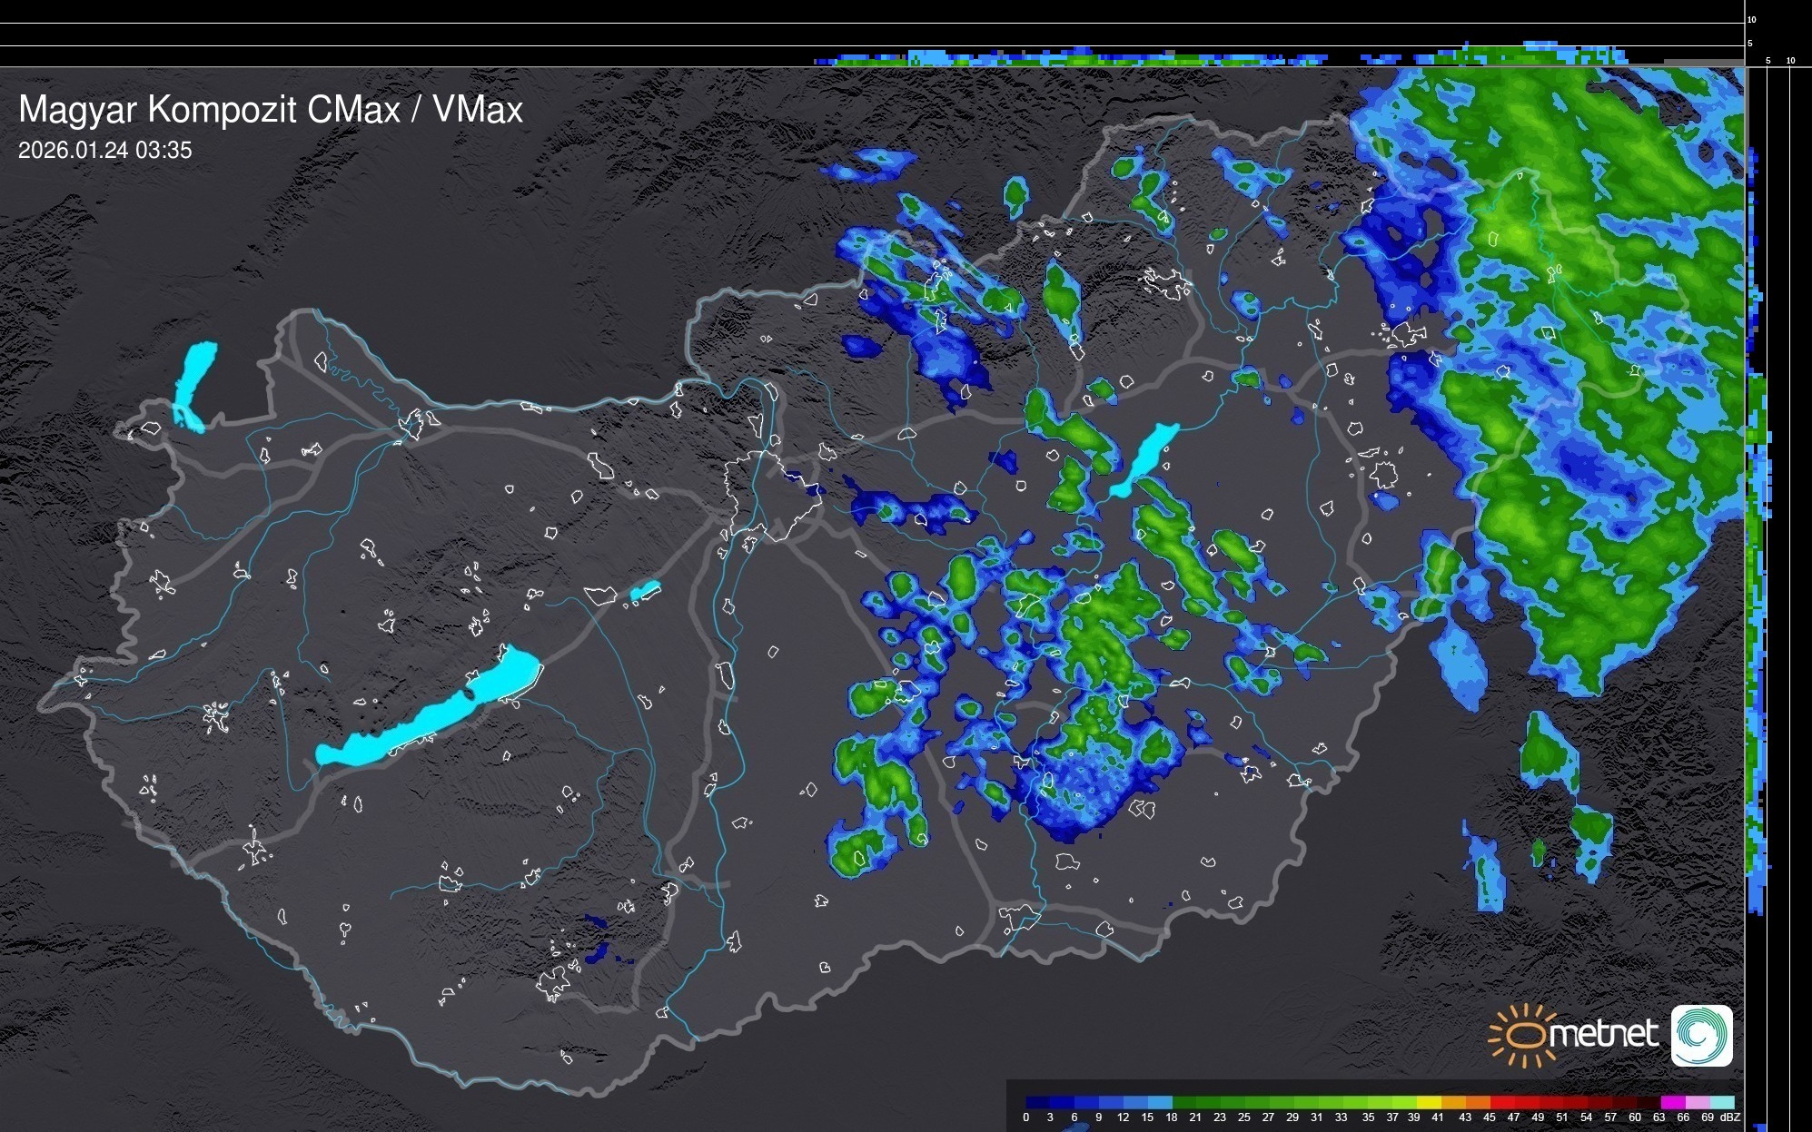Select the magenta 63 dBZ legend swatch
The image size is (1812, 1132).
tap(1673, 1102)
